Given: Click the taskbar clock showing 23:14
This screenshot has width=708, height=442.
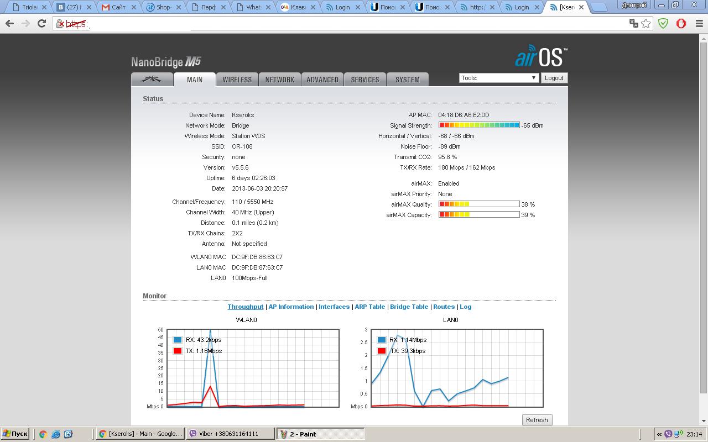Looking at the screenshot, I should [694, 434].
